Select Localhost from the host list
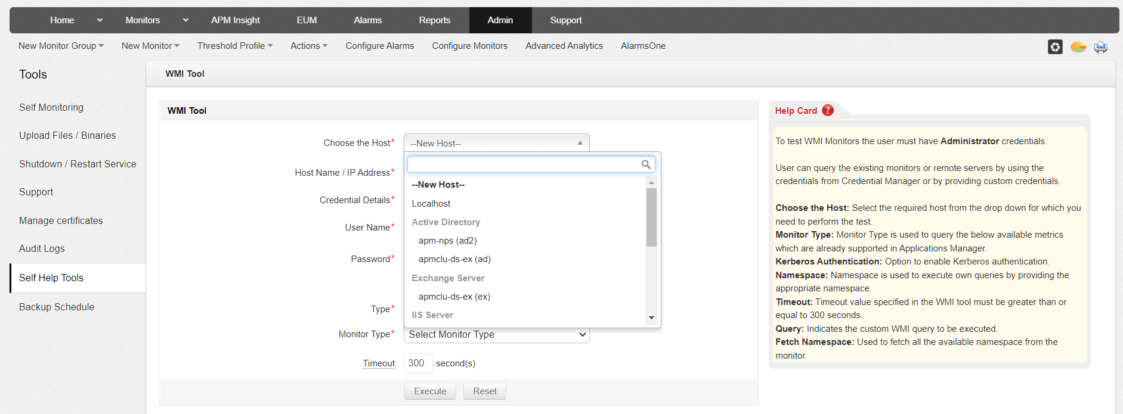The image size is (1123, 414). (x=431, y=204)
